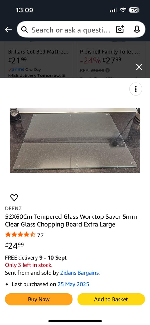This screenshot has height=325, width=150.
Task: Close the product sheet with X
Action: point(139,67)
